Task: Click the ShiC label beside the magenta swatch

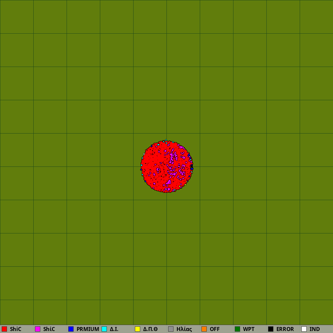Action: tap(49, 329)
